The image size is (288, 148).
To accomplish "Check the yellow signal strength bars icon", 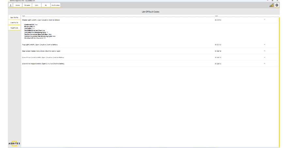I will coord(271,5).
